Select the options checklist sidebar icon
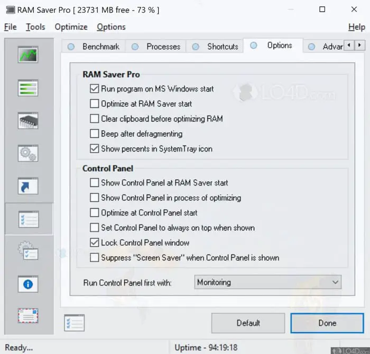Image resolution: width=370 pixels, height=354 pixels. coord(29,219)
